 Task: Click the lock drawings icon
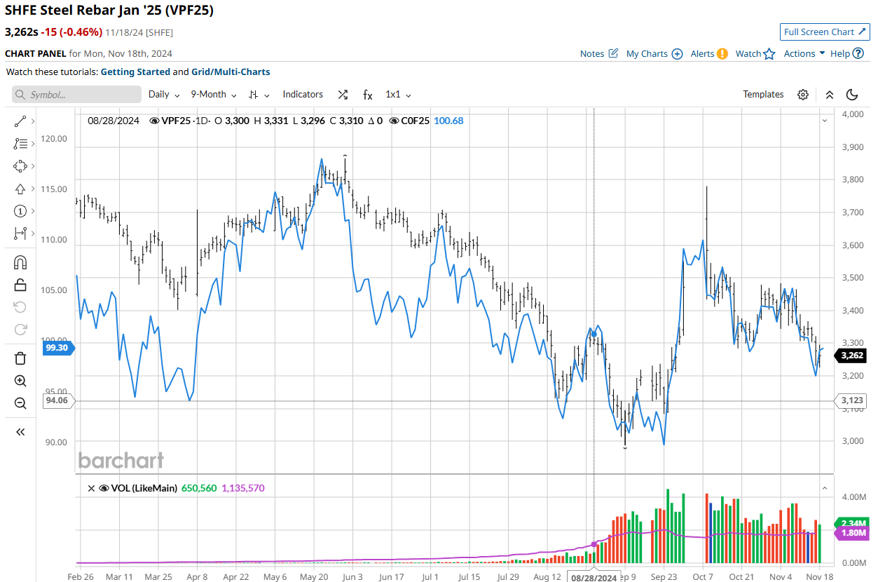pos(20,285)
